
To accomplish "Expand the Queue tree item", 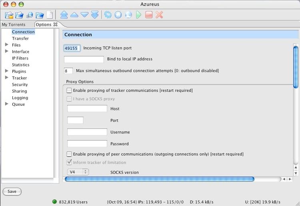I will point(7,104).
